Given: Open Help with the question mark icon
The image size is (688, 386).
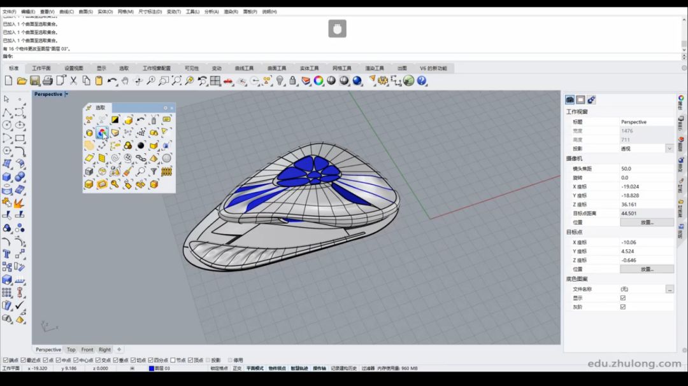Looking at the screenshot, I should pyautogui.click(x=422, y=81).
